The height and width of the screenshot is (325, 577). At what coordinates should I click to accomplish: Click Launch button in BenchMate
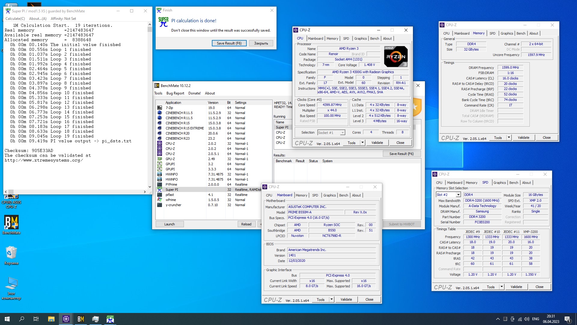click(169, 224)
